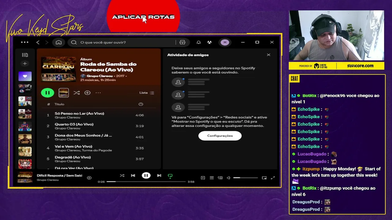Open the Danada playlist in the sidebar
Viewport: 392px width, 220px height.
pos(25,164)
